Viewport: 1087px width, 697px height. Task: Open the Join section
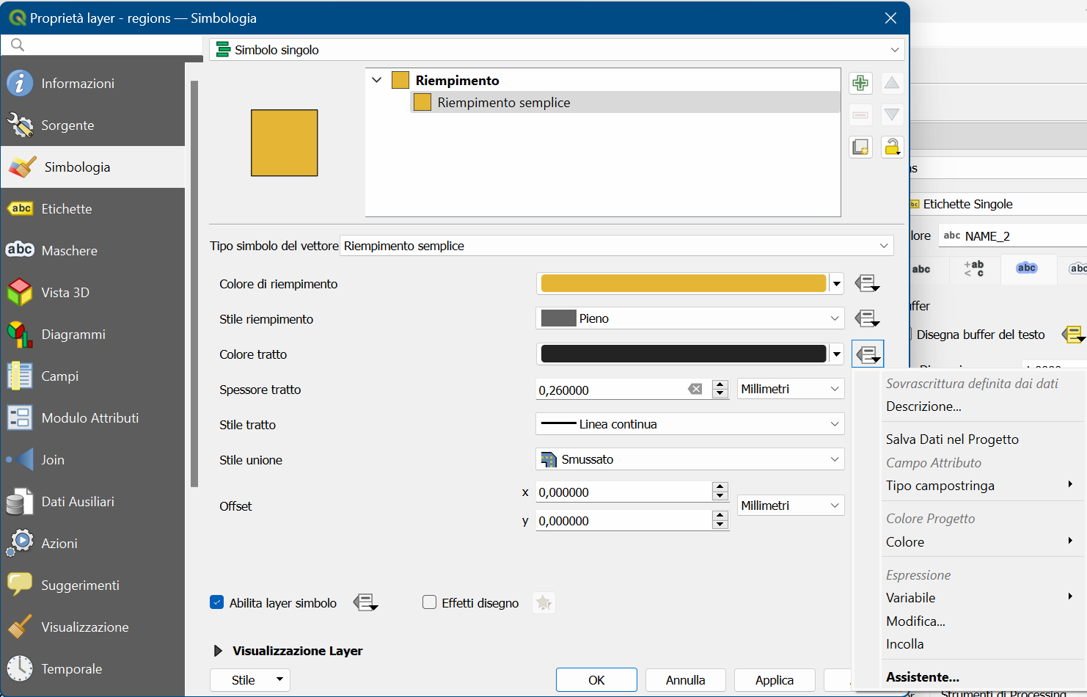(x=92, y=460)
